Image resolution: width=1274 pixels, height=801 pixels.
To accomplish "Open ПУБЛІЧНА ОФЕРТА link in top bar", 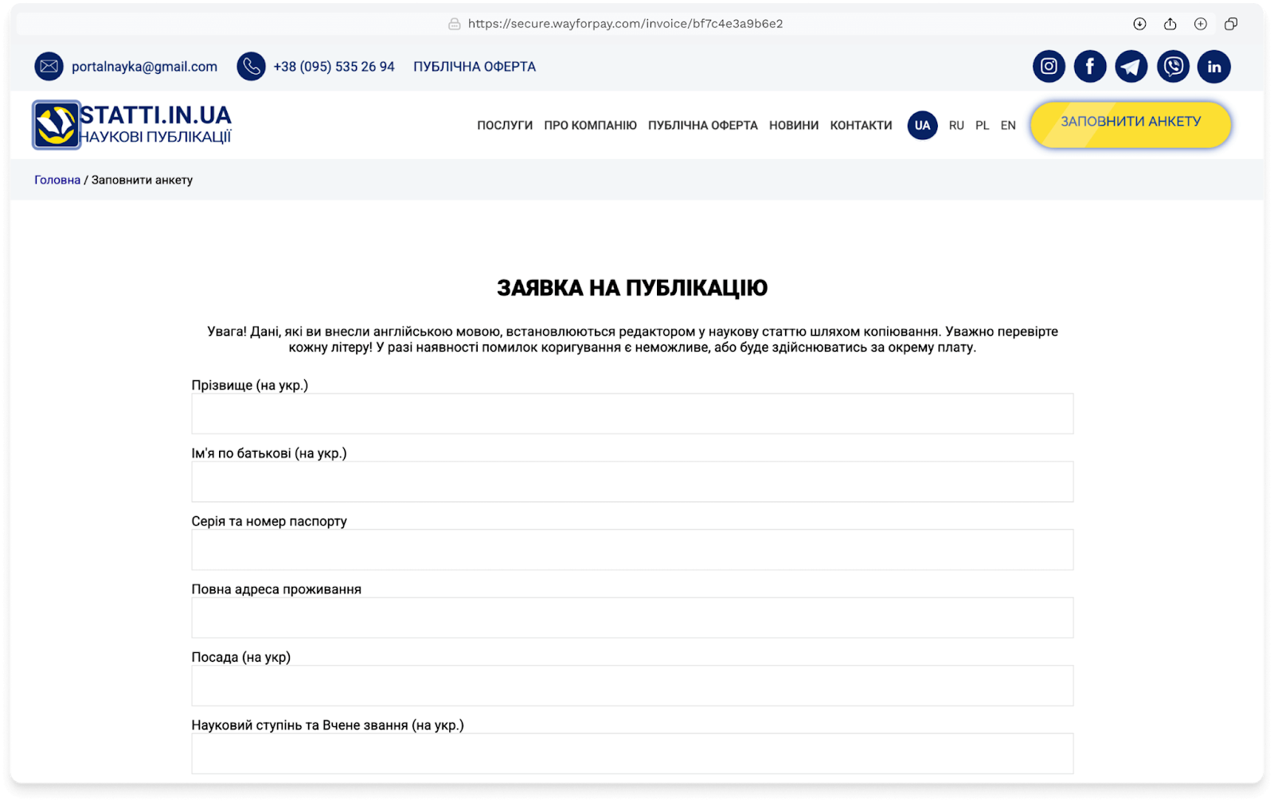I will 475,67.
